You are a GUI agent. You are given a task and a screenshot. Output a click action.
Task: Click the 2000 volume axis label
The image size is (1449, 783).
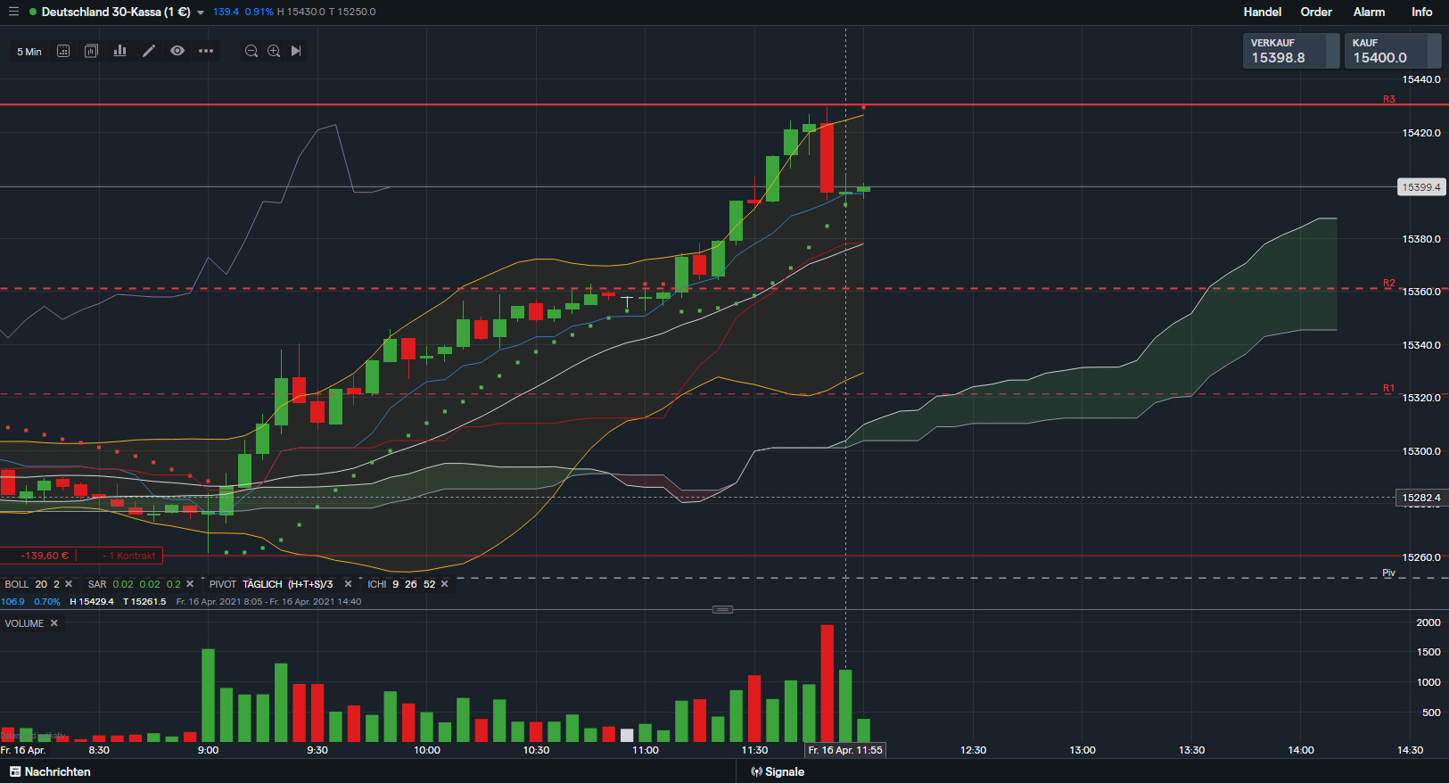(1428, 622)
